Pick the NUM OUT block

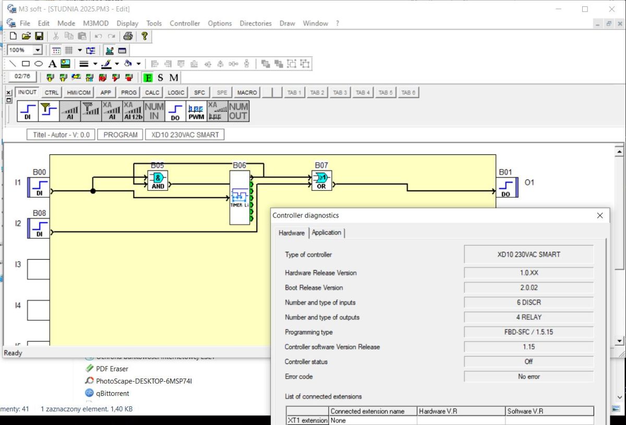pos(238,111)
